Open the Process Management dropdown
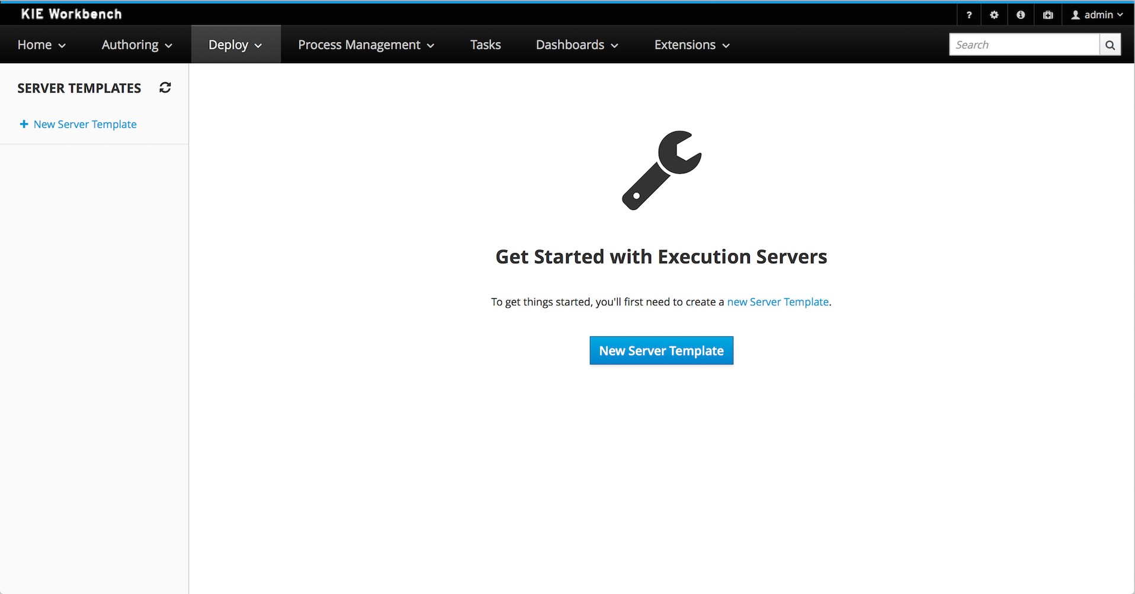 tap(366, 45)
